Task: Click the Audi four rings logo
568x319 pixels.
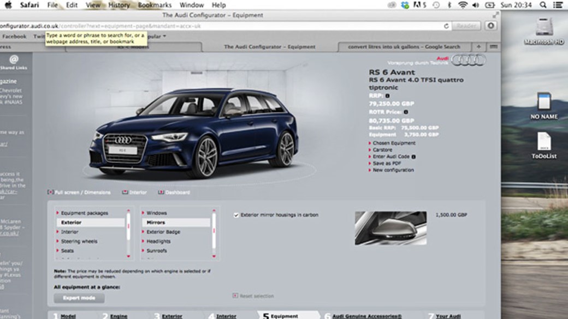Action: [469, 60]
